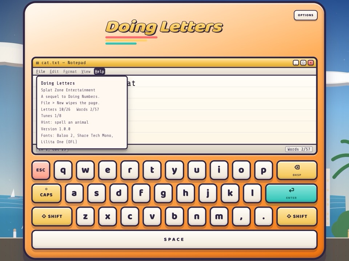349x261 pixels.
Task: Tap the letter w key
Action: pyautogui.click(x=85, y=170)
